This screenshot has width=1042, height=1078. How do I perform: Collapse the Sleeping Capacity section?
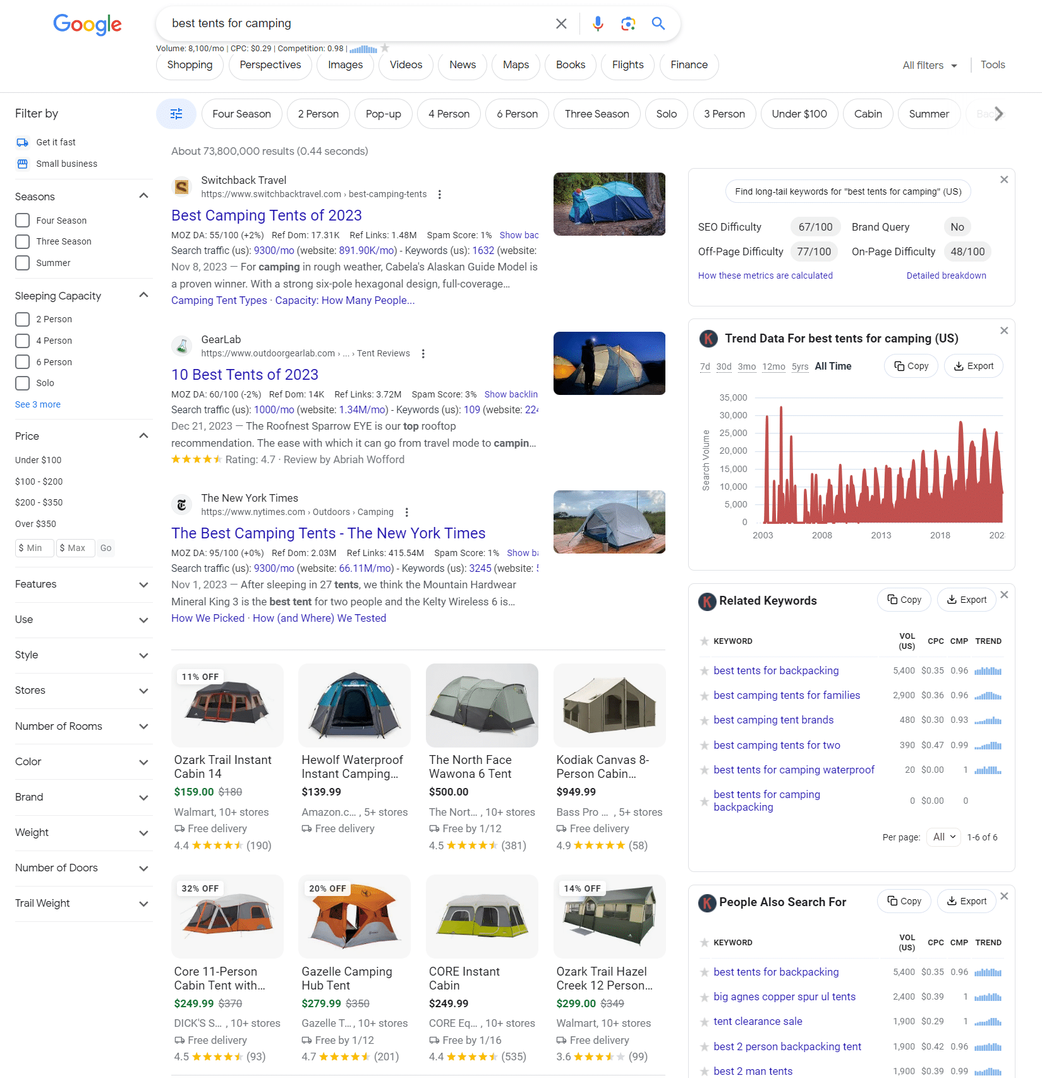pyautogui.click(x=143, y=295)
